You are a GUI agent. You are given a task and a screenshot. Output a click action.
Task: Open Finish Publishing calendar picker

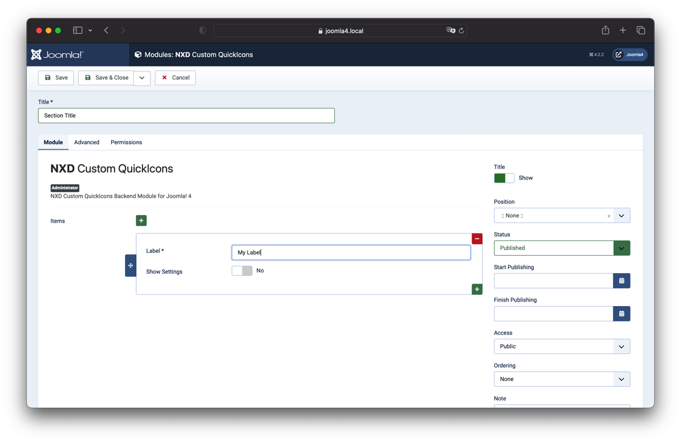[x=621, y=314]
